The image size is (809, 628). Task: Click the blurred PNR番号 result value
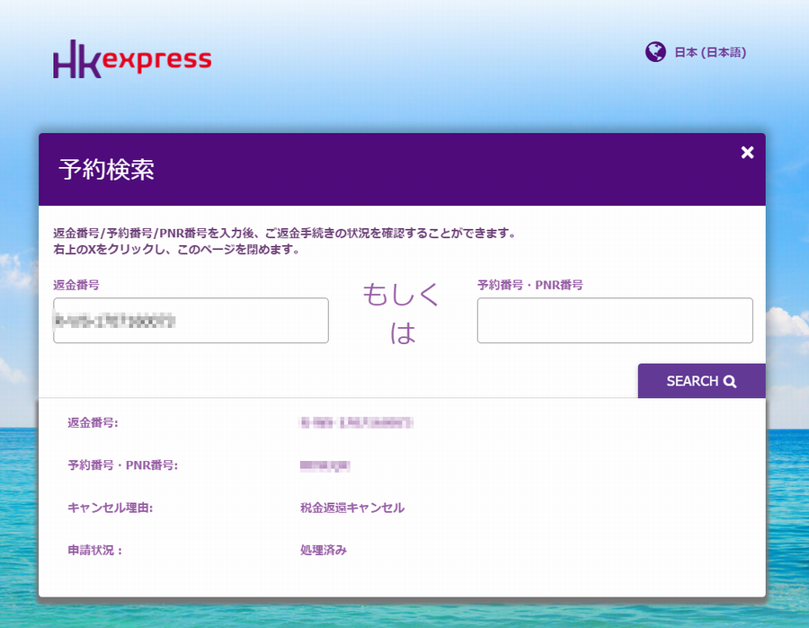click(325, 466)
